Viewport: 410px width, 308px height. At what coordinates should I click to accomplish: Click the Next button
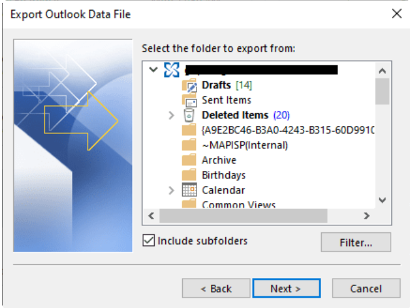(x=286, y=289)
